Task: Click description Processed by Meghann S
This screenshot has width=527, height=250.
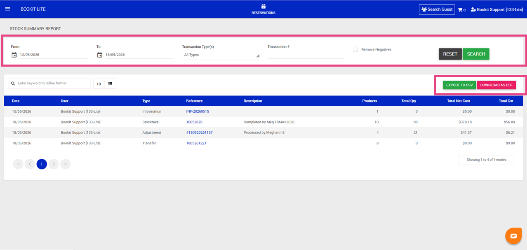Action: pyautogui.click(x=264, y=132)
